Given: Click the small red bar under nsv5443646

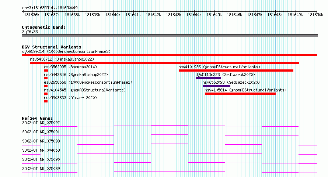Looking at the screenshot, I should click(x=46, y=78).
